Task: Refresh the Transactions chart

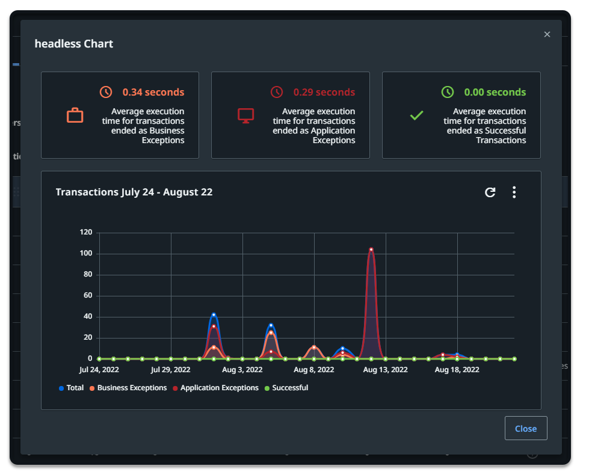Action: click(x=490, y=192)
